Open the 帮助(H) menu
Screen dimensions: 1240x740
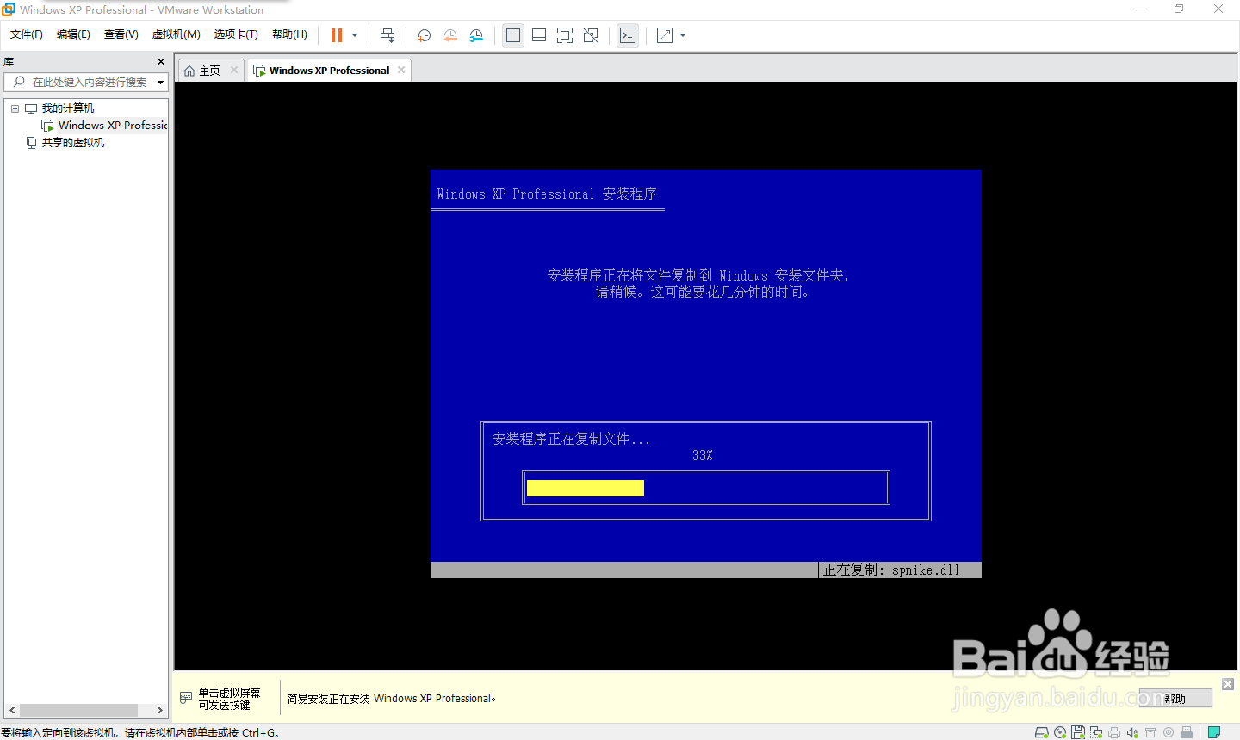[289, 34]
